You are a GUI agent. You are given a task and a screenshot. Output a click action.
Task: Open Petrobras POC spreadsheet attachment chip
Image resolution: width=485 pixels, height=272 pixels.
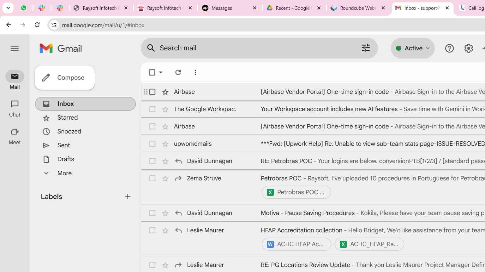(x=296, y=192)
